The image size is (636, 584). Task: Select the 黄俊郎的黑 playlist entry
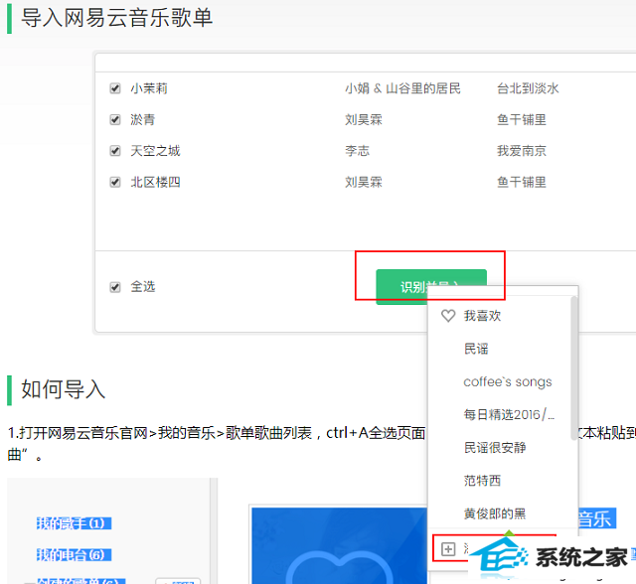[x=495, y=513]
